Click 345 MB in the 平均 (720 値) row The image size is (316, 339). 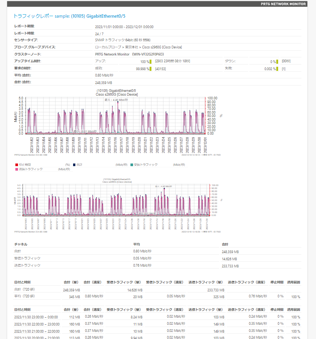pos(75,297)
